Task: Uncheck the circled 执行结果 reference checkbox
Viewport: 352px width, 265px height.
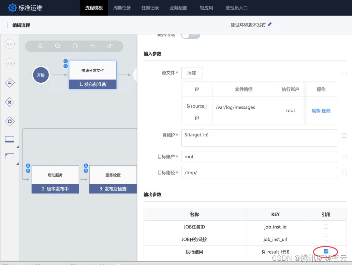Action: click(326, 251)
